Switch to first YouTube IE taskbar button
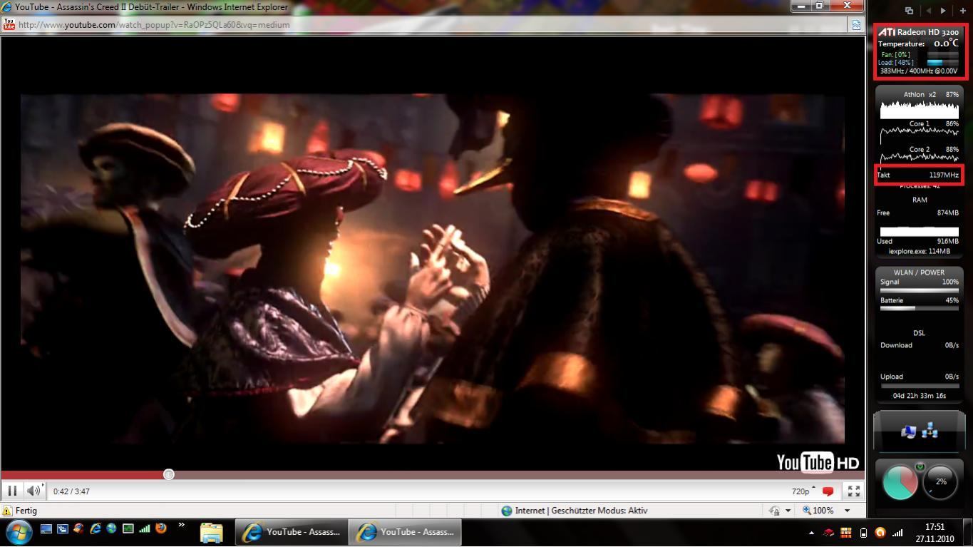The height and width of the screenshot is (547, 973). pyautogui.click(x=291, y=532)
